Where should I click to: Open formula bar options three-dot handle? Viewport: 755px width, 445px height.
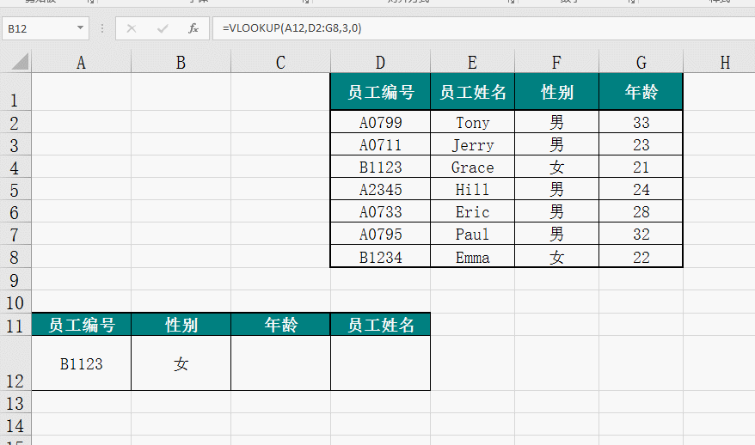click(102, 29)
